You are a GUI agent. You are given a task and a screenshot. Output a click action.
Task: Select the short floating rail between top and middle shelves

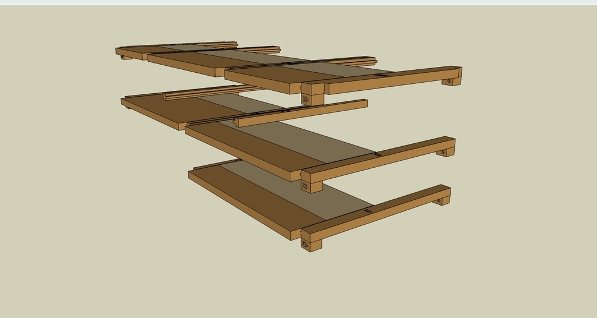tap(300, 113)
